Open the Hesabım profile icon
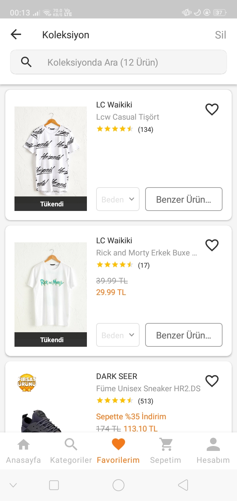 (213, 445)
